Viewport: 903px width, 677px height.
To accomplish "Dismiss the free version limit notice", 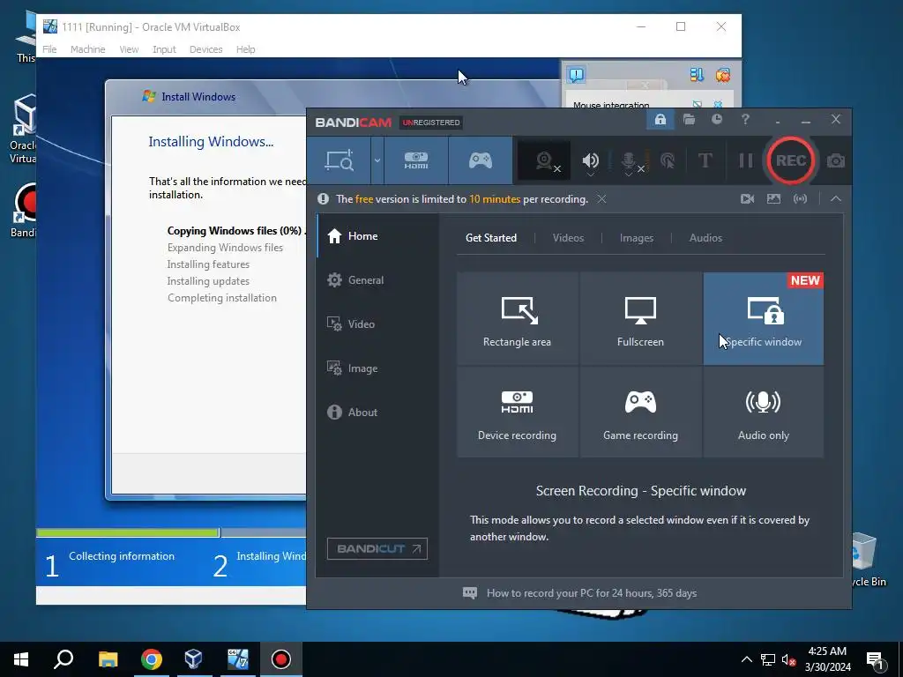I will pyautogui.click(x=601, y=199).
